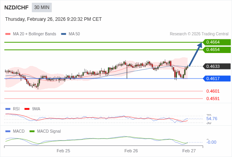Screen dimensions: 232x157
Task: Click the 0.4654 green resistance label
Action: (x=217, y=49)
